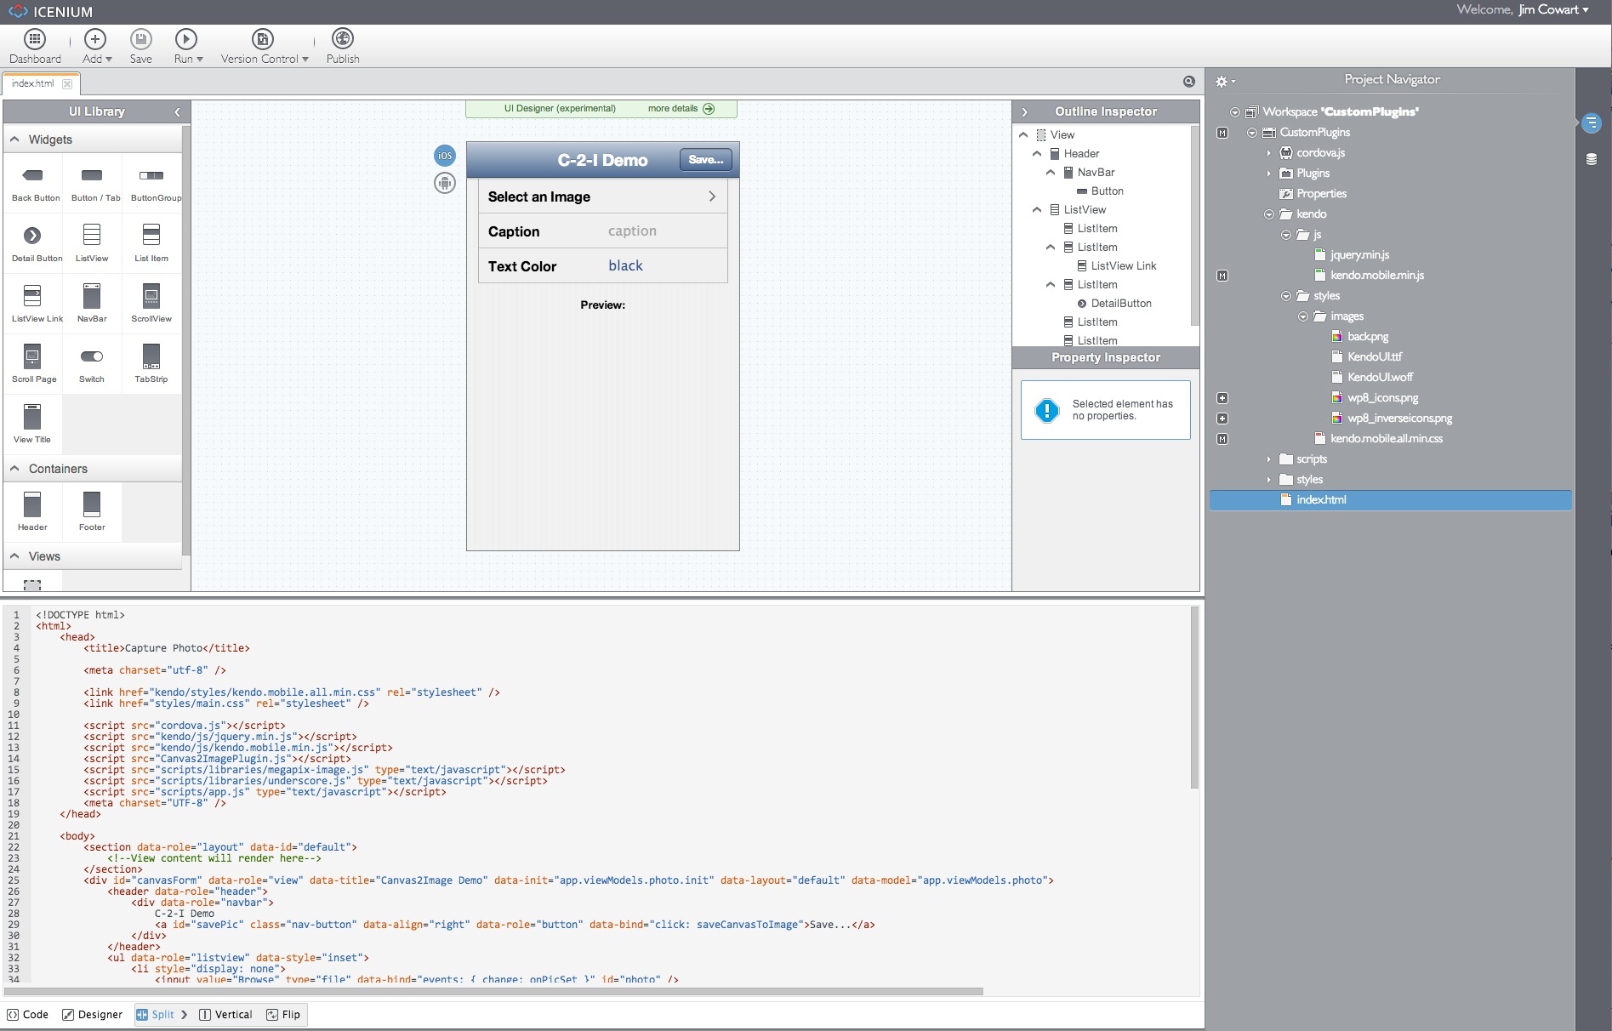1612x1031 pixels.
Task: Select the TabStrip widget icon
Action: pyautogui.click(x=151, y=356)
